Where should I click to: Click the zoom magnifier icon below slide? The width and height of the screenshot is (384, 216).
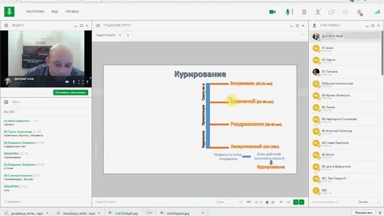241,202
